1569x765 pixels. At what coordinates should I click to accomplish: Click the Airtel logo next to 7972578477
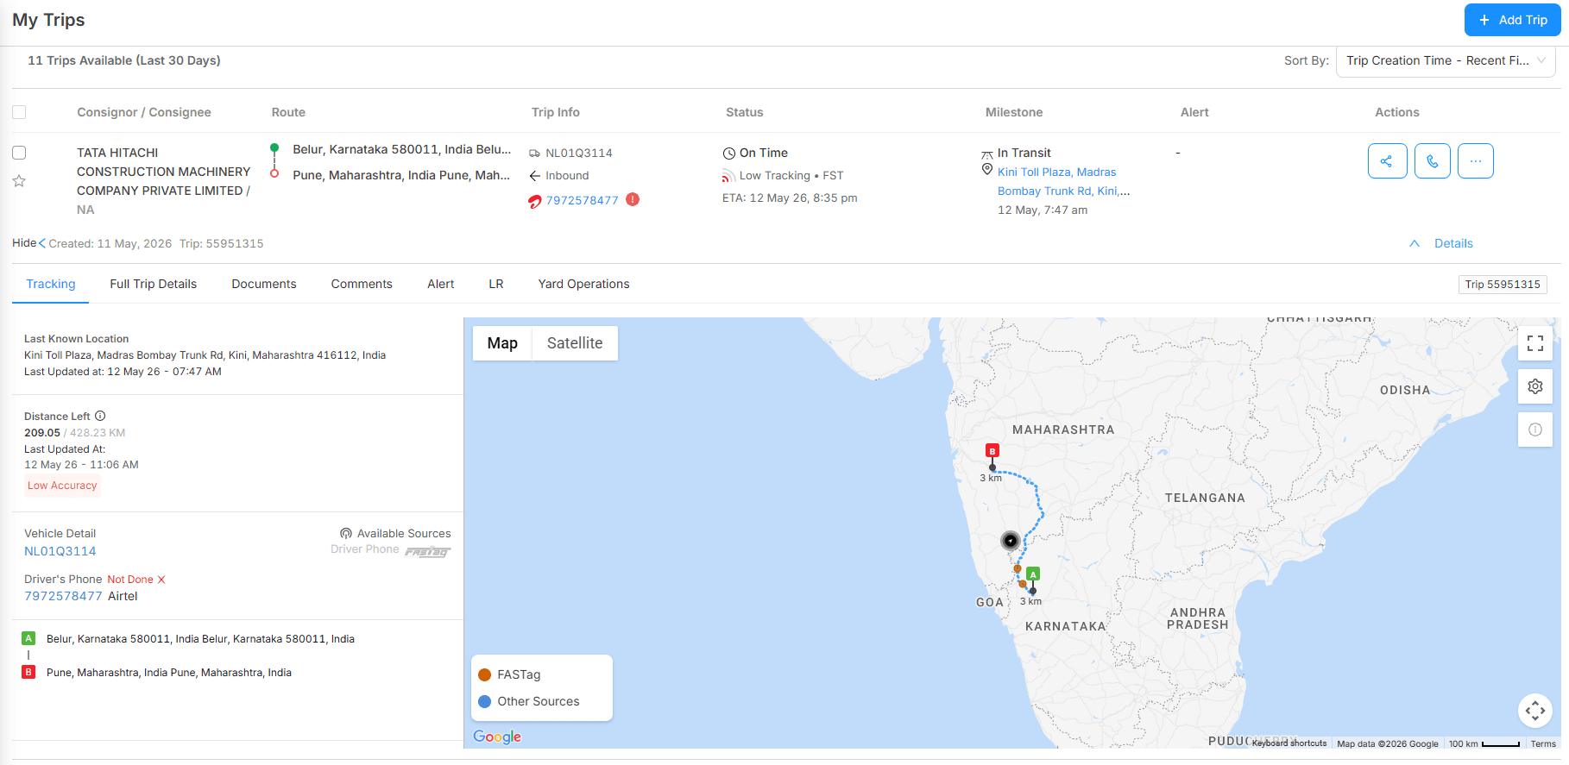534,201
